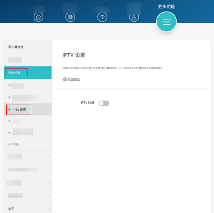Open the Wi-Fi settings icon
This screenshot has height=213, width=214.
point(102,17)
